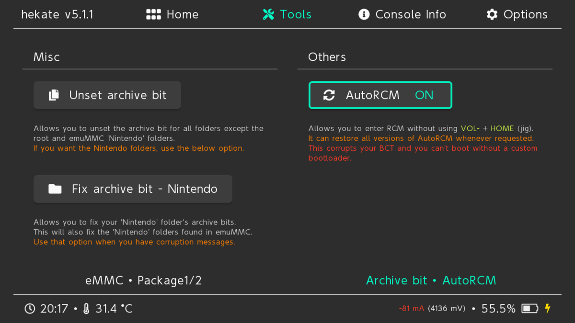This screenshot has width=575, height=323.
Task: Switch to the Tools tab
Action: coord(287,14)
